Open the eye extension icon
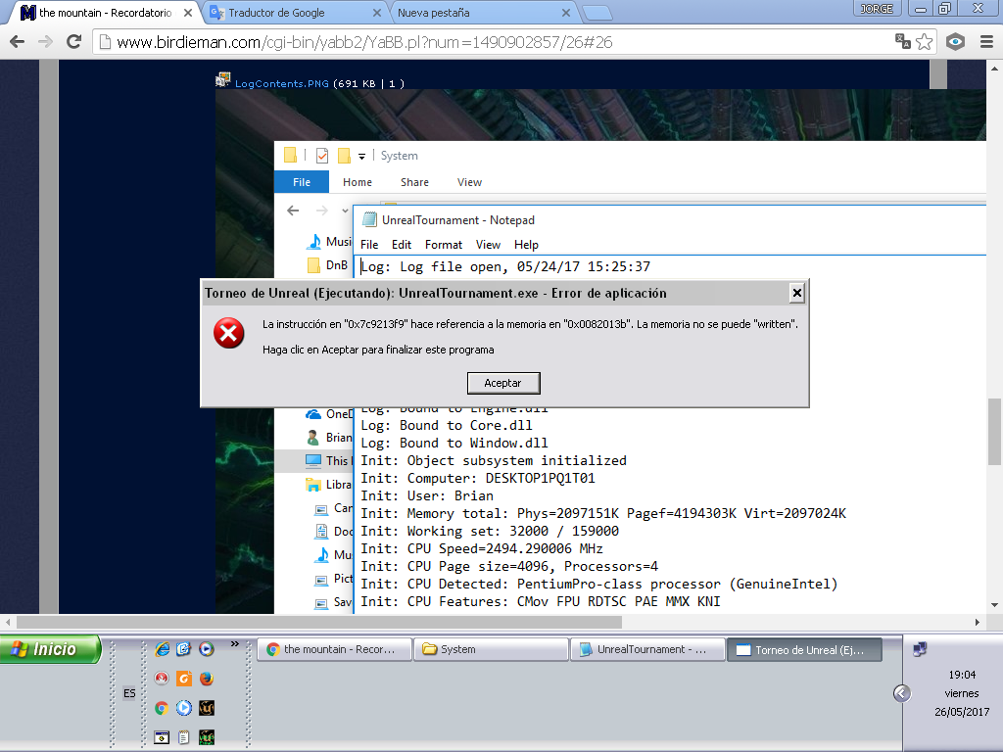1003x752 pixels. [955, 42]
